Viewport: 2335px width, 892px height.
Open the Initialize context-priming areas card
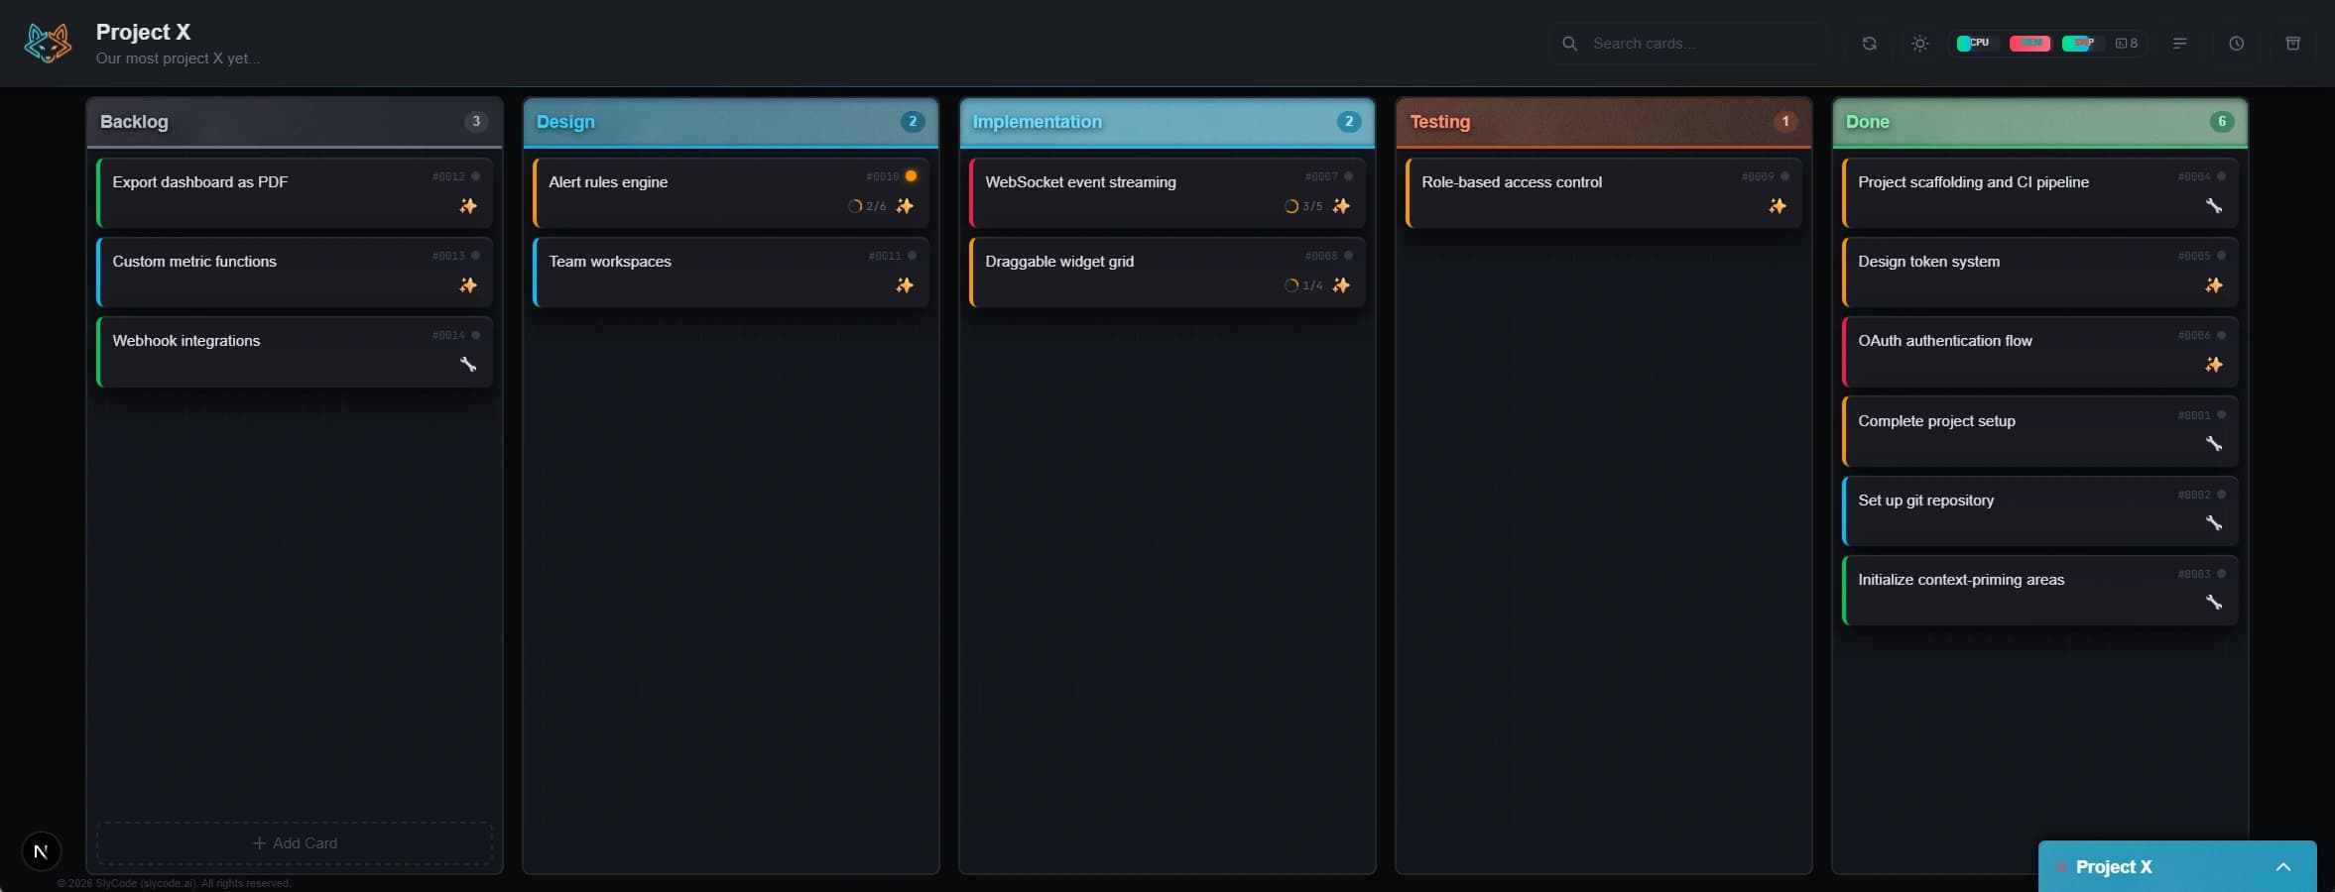click(2040, 590)
